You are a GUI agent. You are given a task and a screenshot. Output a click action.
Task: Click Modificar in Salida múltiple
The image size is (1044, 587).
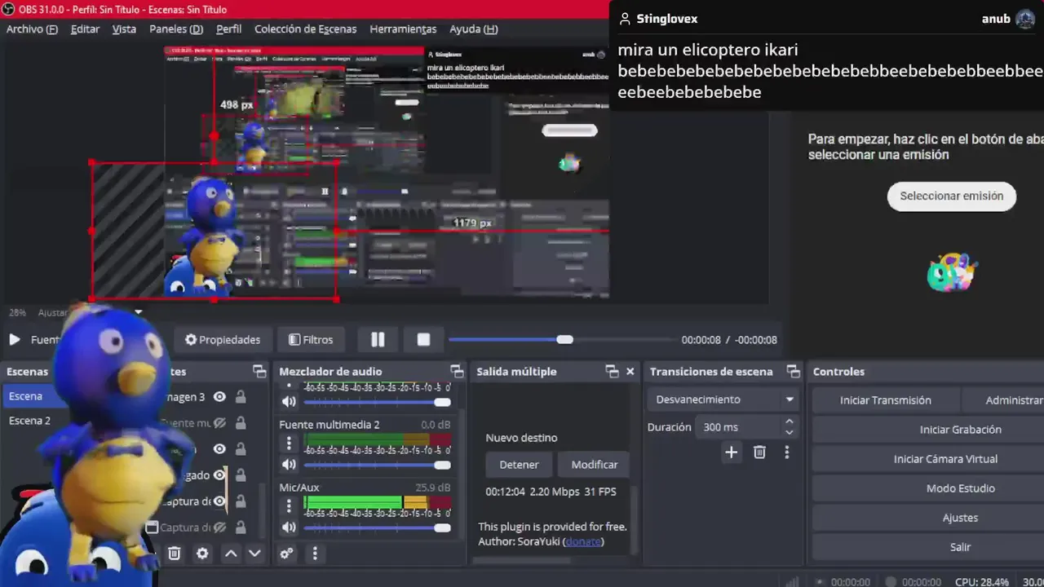tap(594, 465)
